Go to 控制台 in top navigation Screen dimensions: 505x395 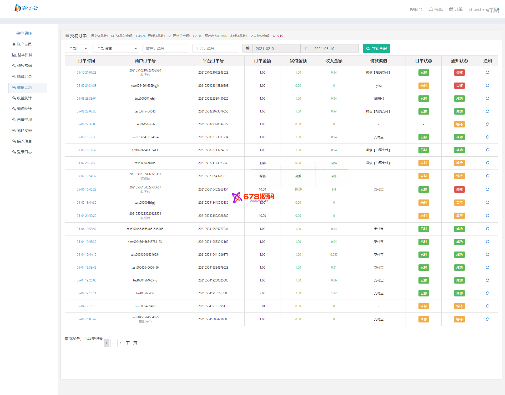tap(416, 9)
